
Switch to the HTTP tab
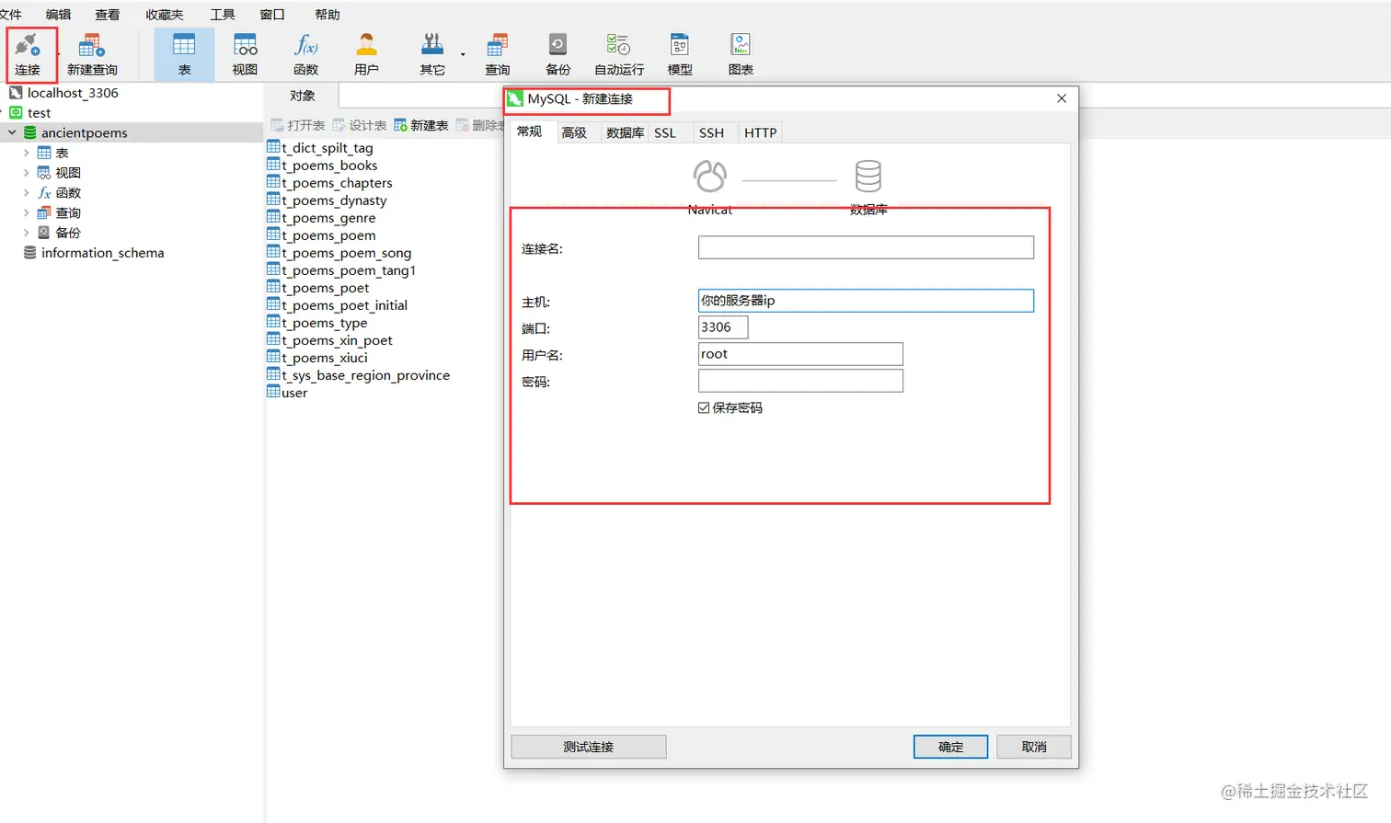[x=761, y=132]
